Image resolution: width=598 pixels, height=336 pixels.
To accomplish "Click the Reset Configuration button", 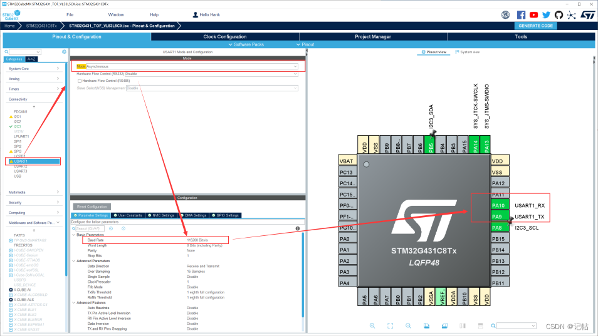I will (x=92, y=206).
